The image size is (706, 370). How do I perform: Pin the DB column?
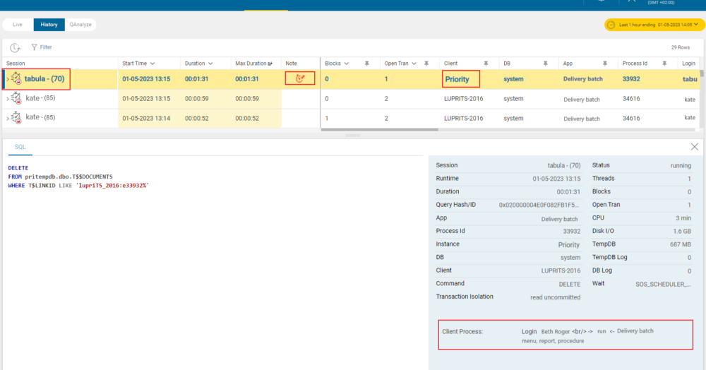545,64
